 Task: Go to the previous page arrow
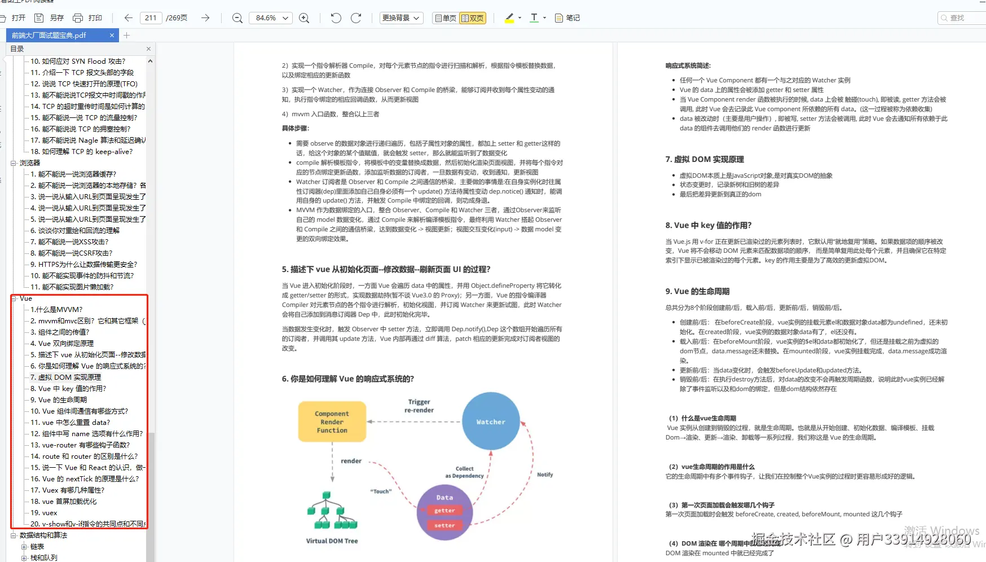(129, 18)
